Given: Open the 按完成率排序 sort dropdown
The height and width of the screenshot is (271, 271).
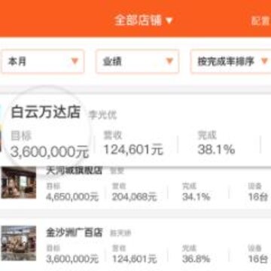Looking at the screenshot, I should pyautogui.click(x=231, y=62).
